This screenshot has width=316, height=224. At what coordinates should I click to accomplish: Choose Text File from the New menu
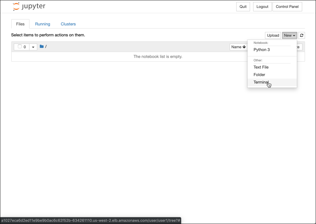pos(261,67)
